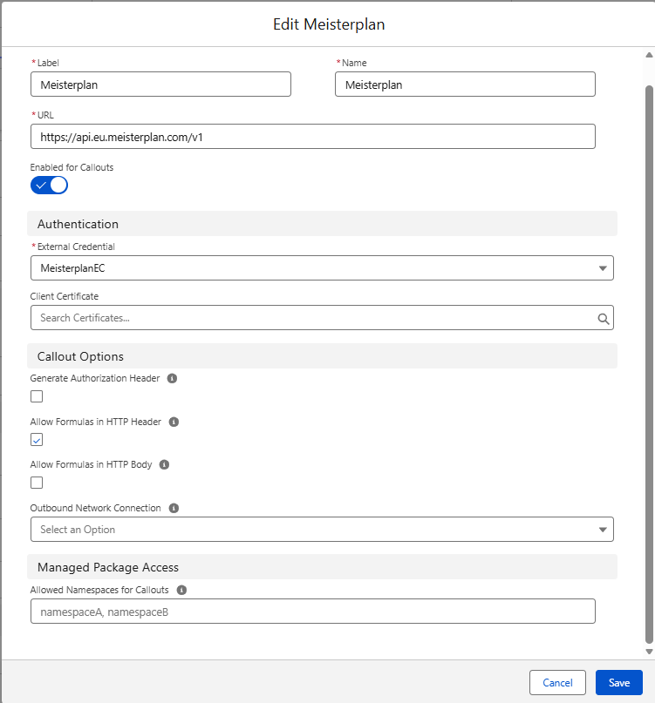Click the scroll up arrow icon
Screen dimensions: 655x703
click(x=649, y=55)
